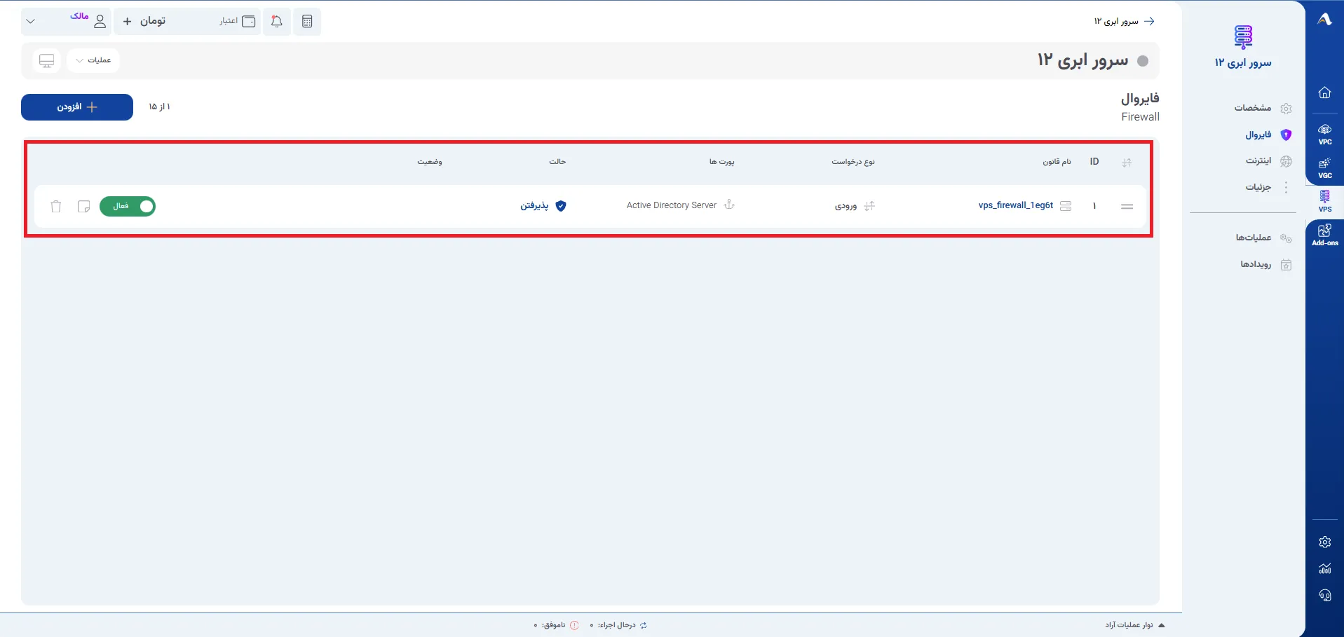Open the server console monitor icon
Screen dimensions: 1344x637
point(47,61)
